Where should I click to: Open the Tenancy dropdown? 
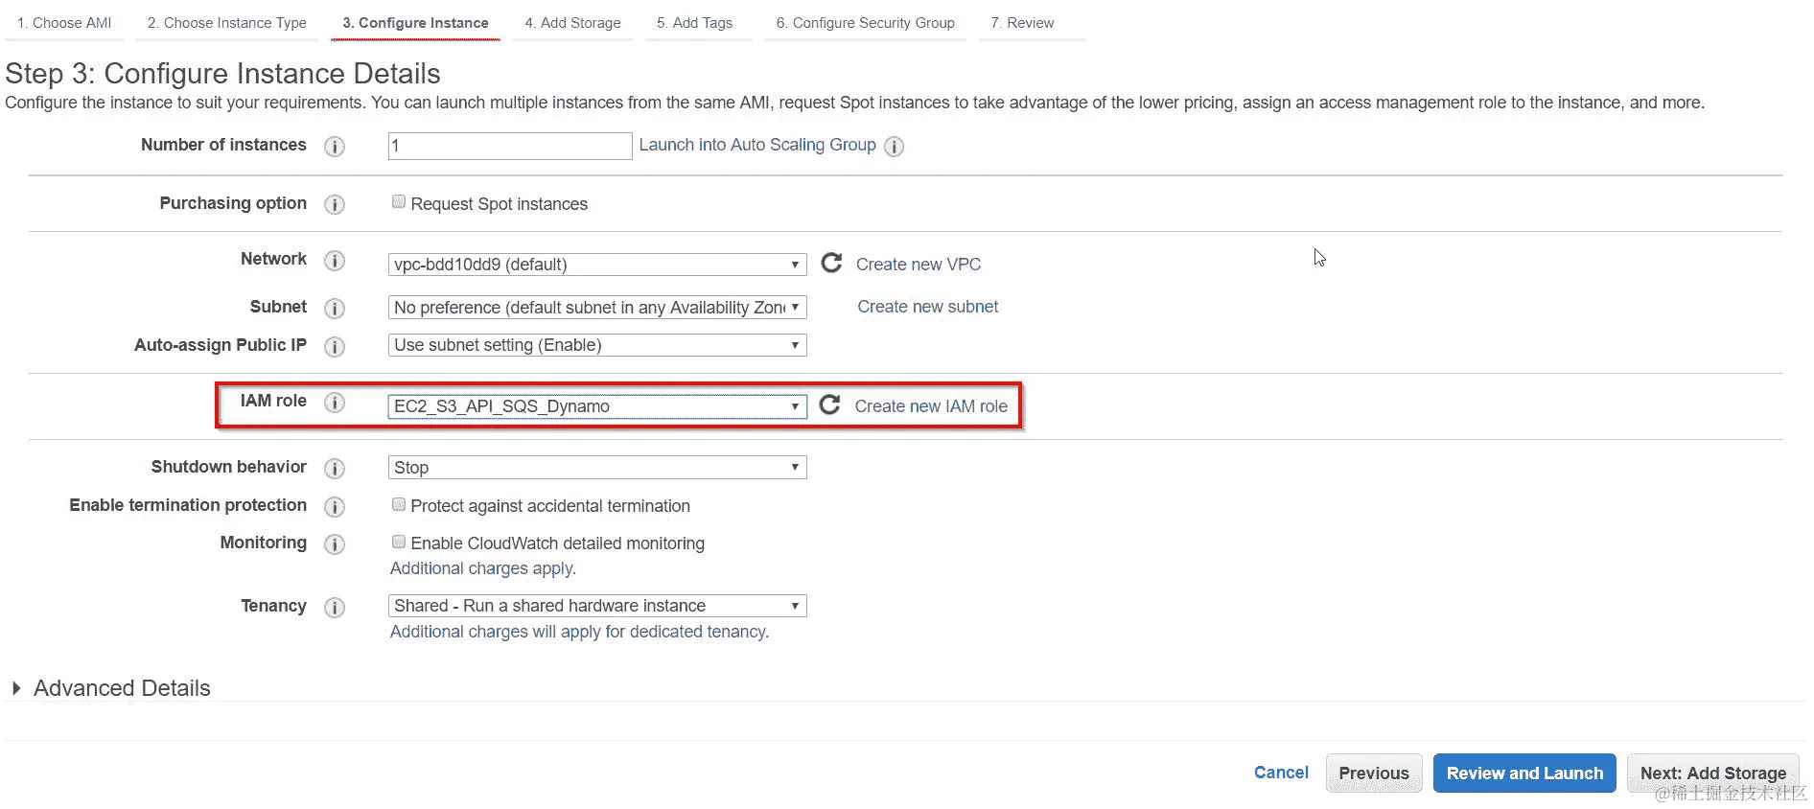click(x=596, y=606)
